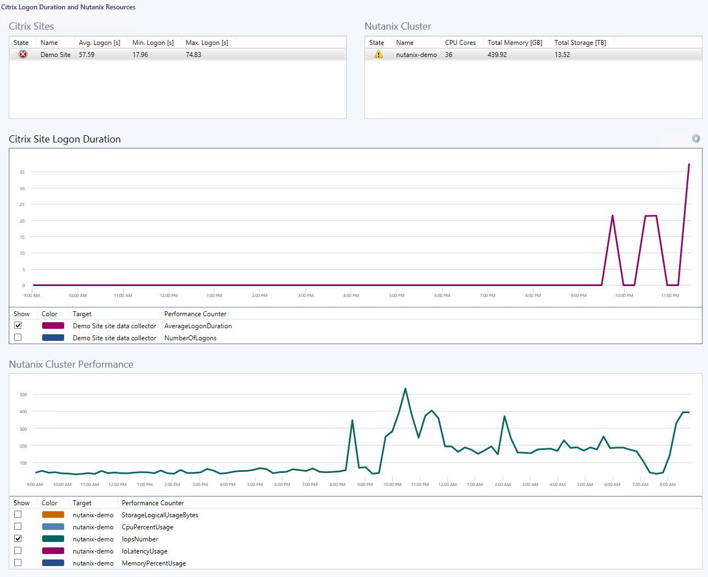Image resolution: width=708 pixels, height=577 pixels.
Task: Select the Demo Site name cell
Action: pos(55,55)
